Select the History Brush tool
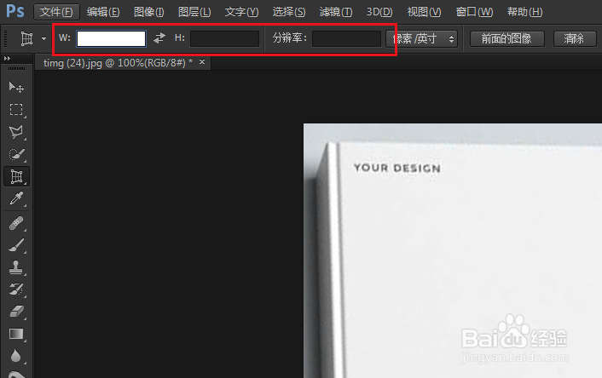Image resolution: width=602 pixels, height=378 pixels. (16, 289)
